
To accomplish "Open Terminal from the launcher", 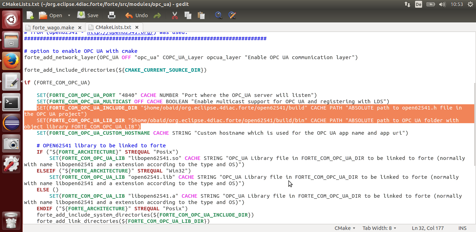I will click(12, 102).
